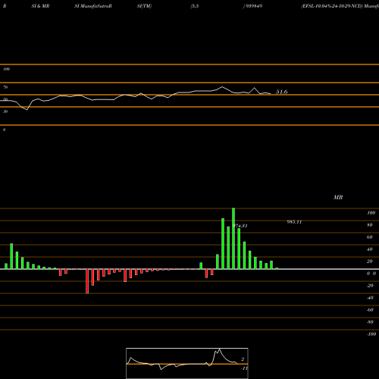Click the "939849" code in the header
The width and height of the screenshot is (379, 379).
point(253,6)
